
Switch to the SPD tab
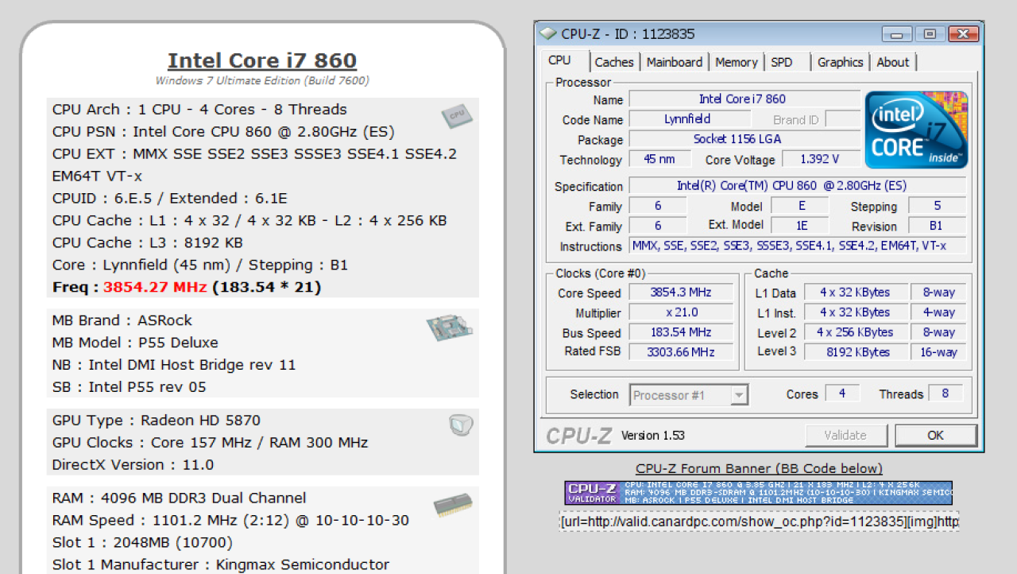[782, 62]
